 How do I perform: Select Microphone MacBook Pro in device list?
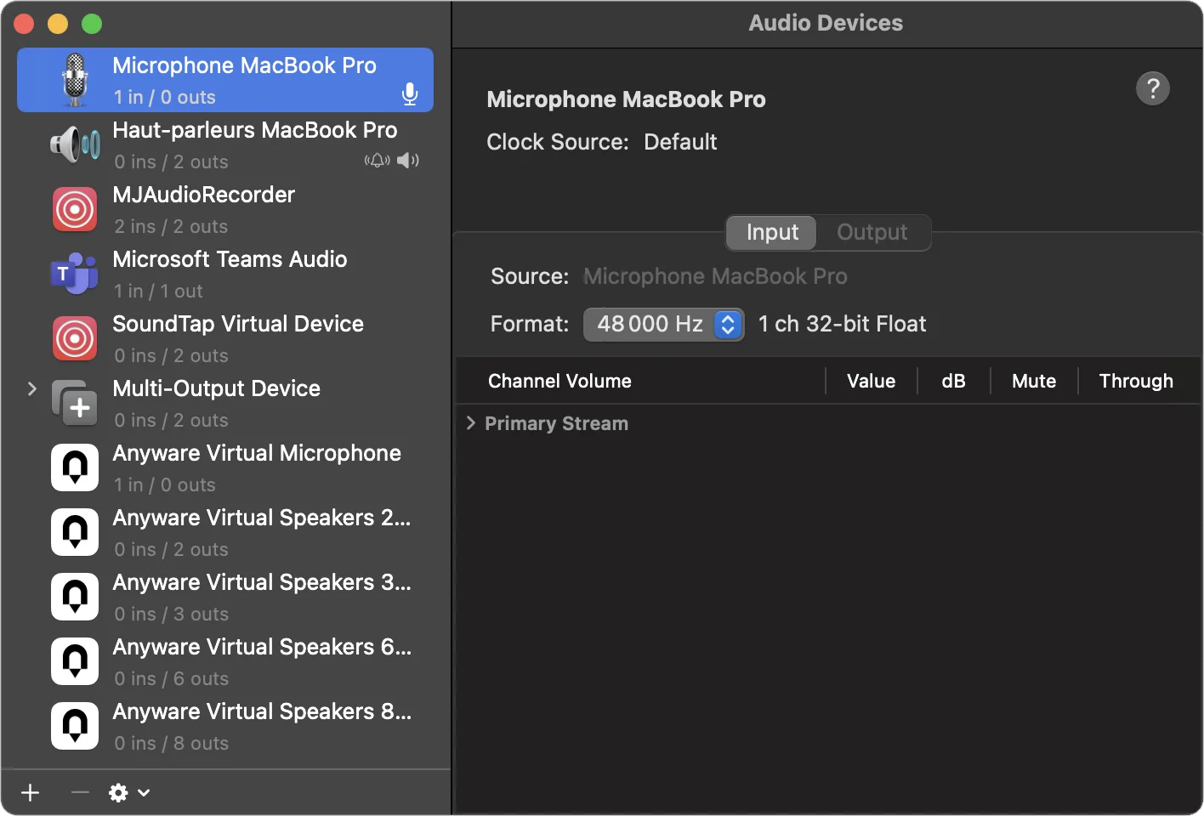click(x=225, y=80)
